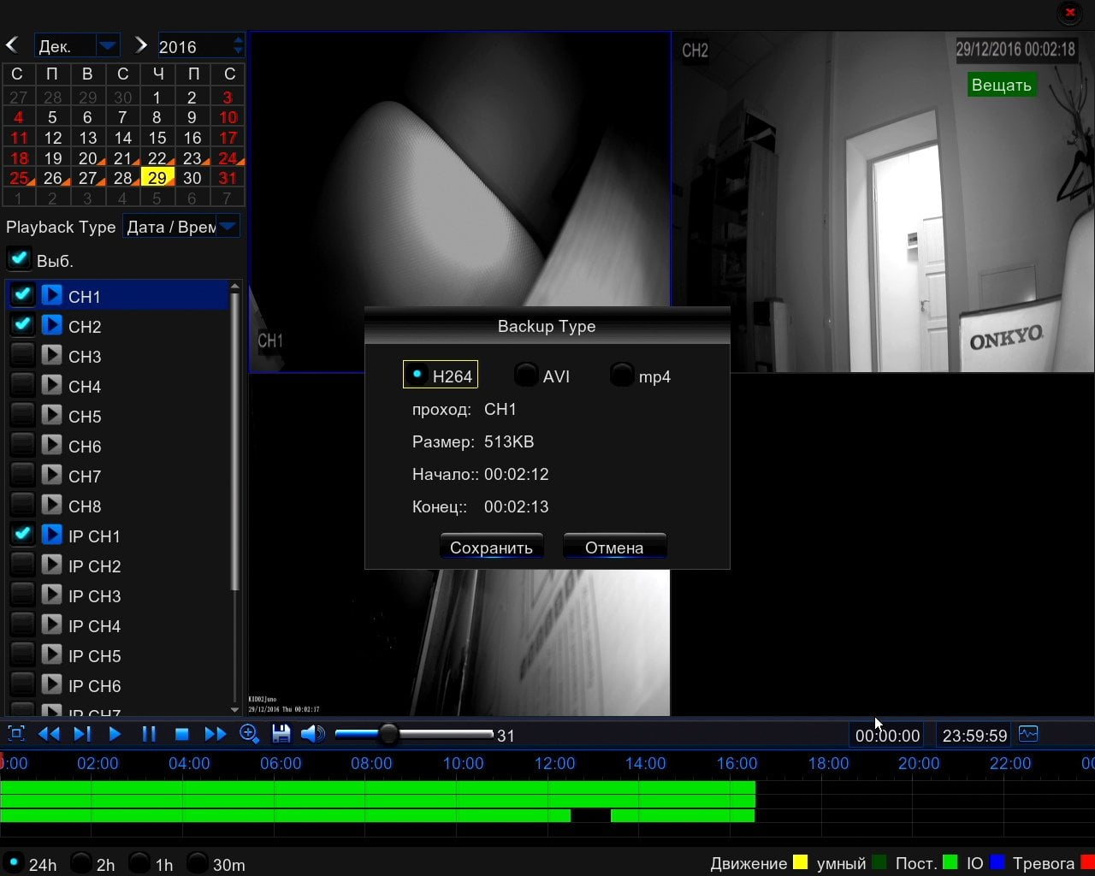Click the floppy disk backup icon
The height and width of the screenshot is (876, 1095).
(x=281, y=734)
